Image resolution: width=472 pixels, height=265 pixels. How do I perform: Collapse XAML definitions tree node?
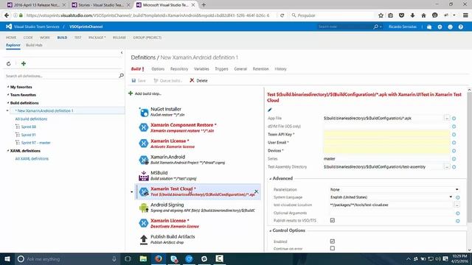pyautogui.click(x=8, y=150)
